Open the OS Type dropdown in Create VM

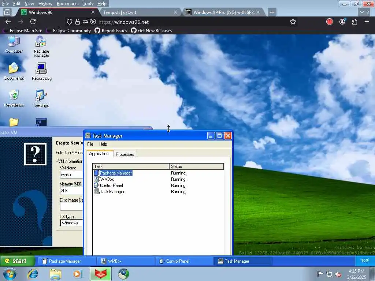coord(71,223)
